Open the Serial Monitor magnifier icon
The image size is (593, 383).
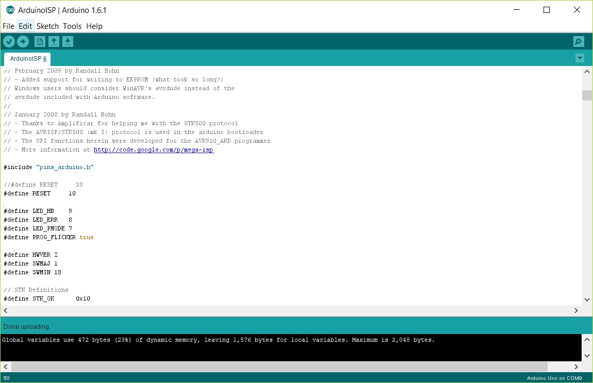(579, 42)
